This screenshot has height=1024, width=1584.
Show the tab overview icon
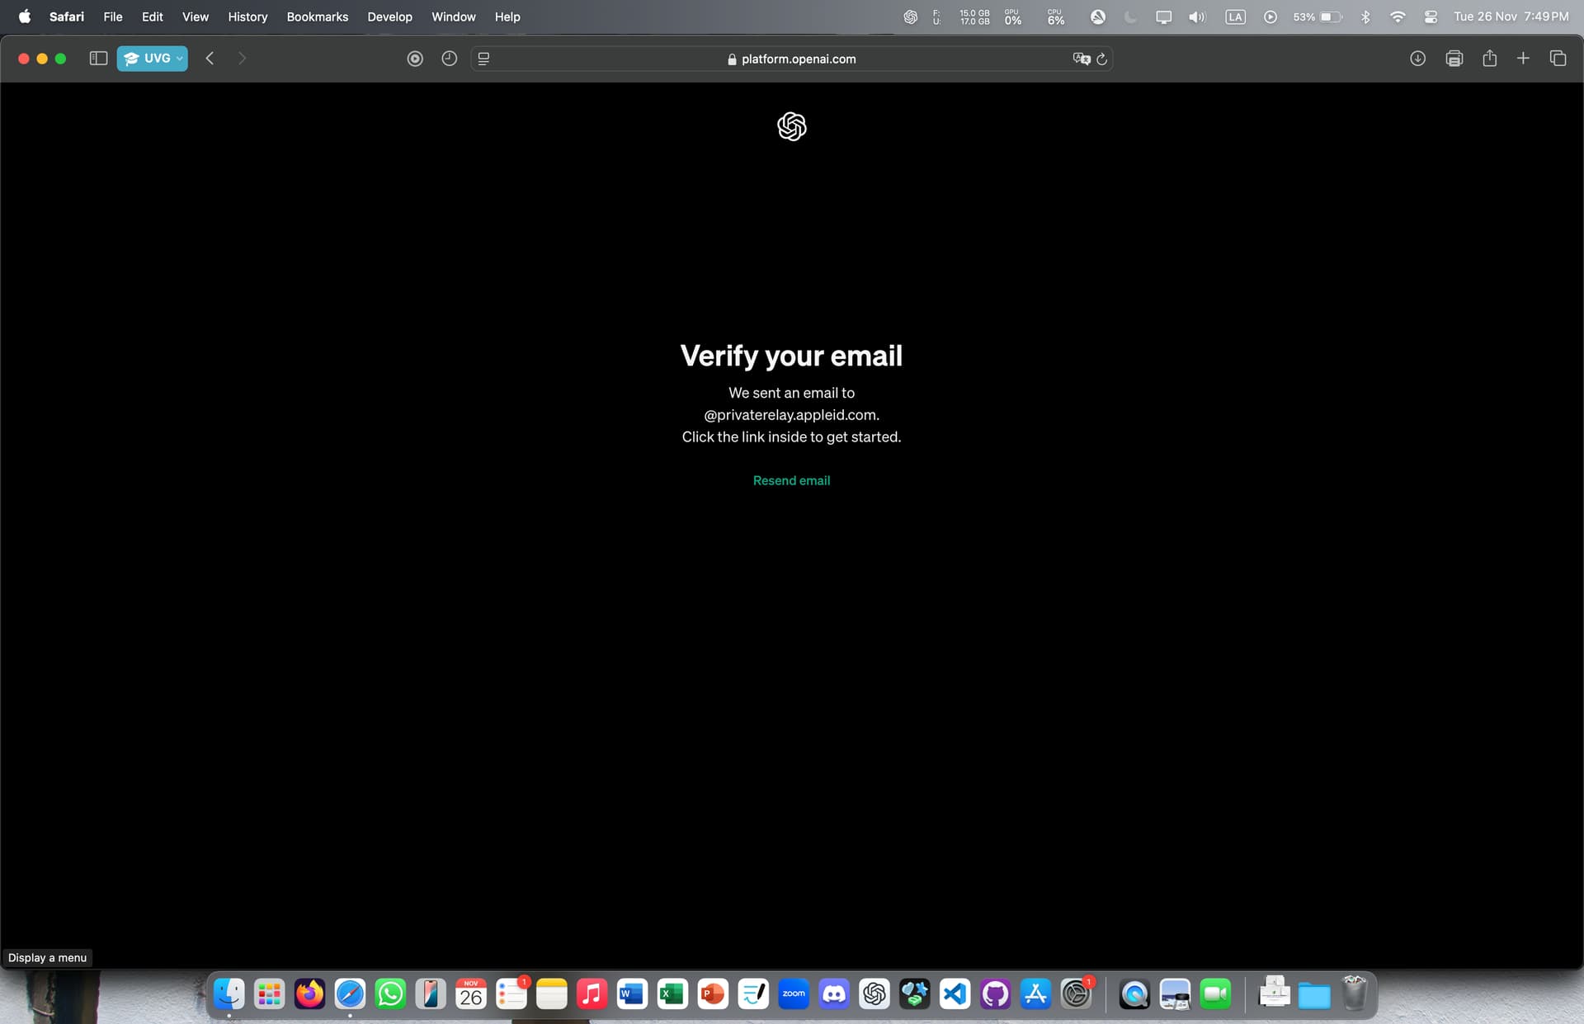pyautogui.click(x=1558, y=58)
